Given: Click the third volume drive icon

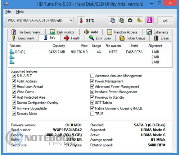Looking at the screenshot, I should tap(12, 62).
